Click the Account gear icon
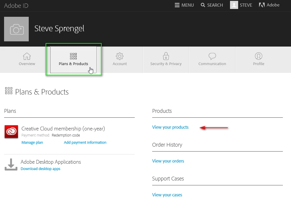Screen dimensions: 291x203 click(120, 56)
